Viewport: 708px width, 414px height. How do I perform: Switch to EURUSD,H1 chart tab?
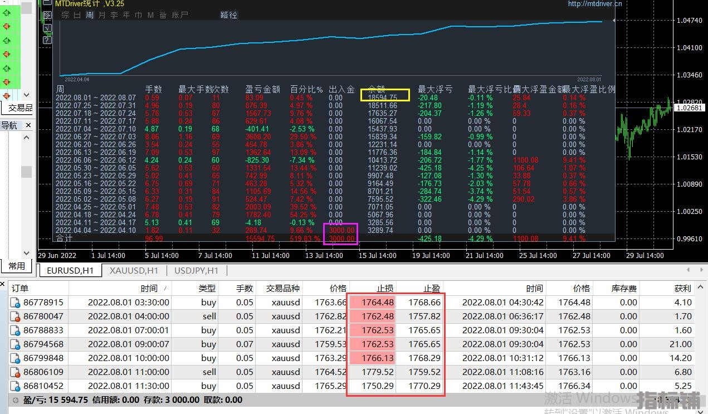coord(70,270)
